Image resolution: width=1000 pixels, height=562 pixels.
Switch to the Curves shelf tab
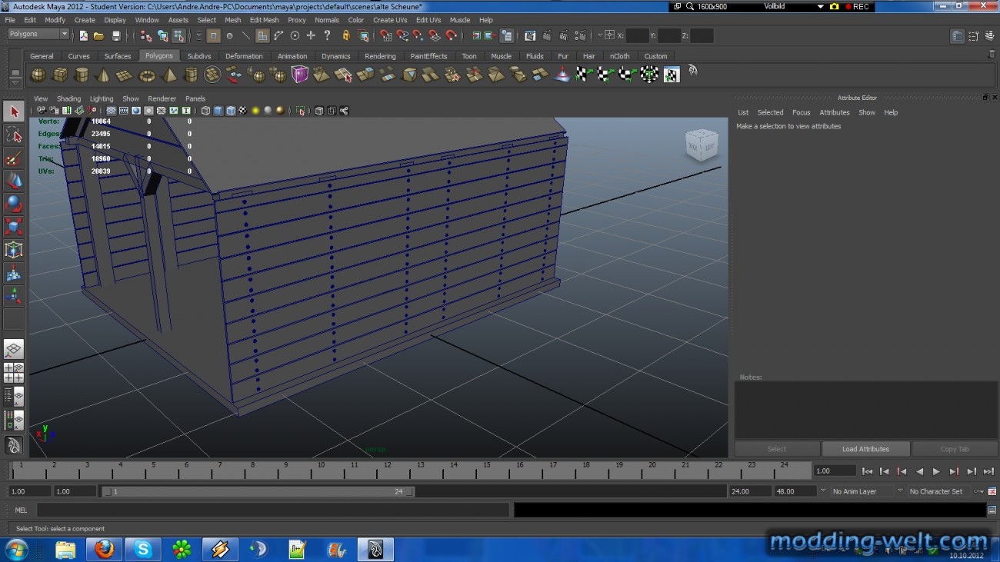tap(79, 56)
